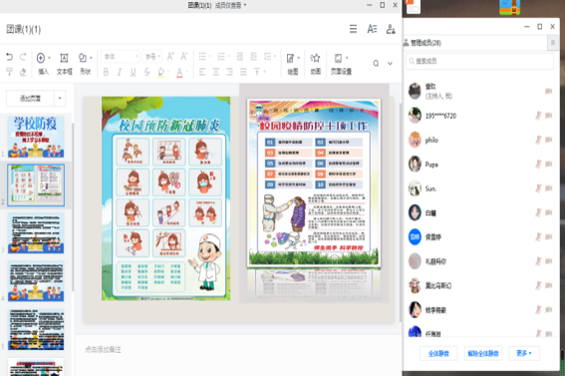The width and height of the screenshot is (565, 376).
Task: Select the format painter icon
Action: point(9,72)
